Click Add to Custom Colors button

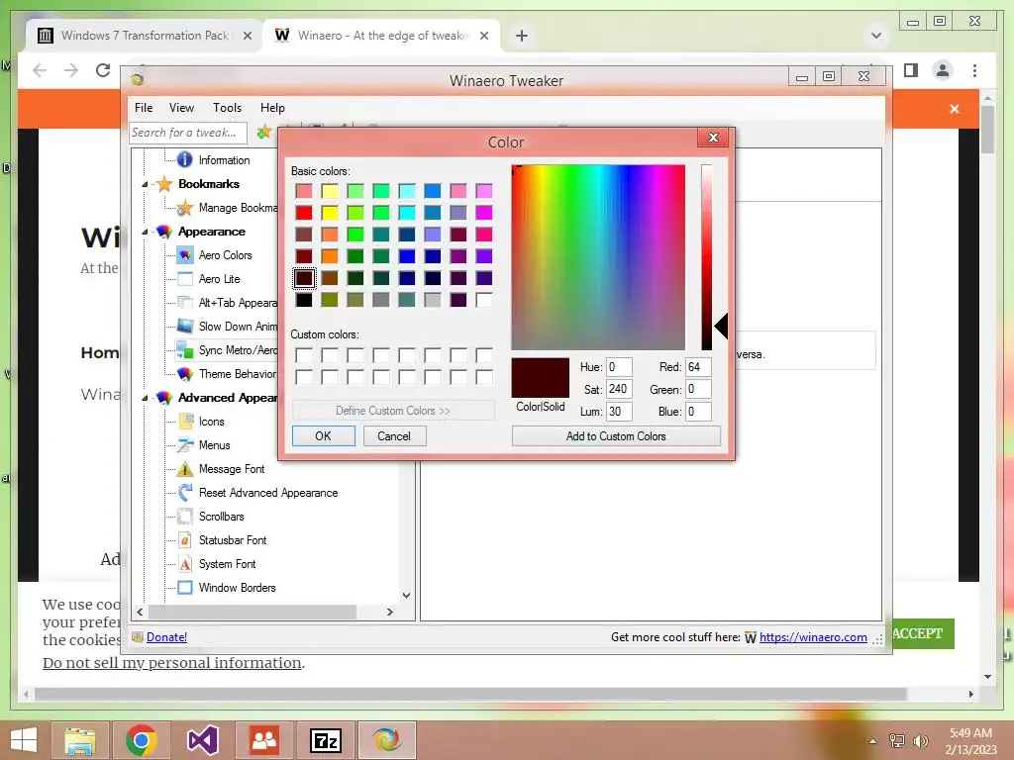coord(616,436)
